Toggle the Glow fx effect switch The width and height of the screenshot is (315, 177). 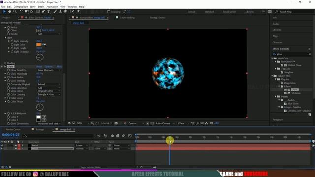(x=5, y=67)
